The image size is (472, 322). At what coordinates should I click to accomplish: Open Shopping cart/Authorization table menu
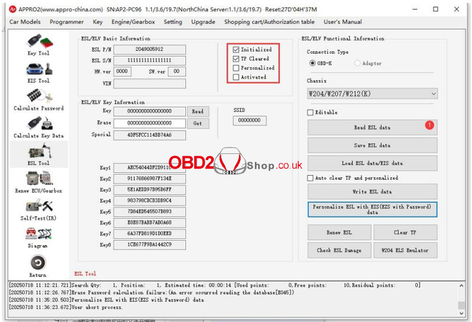(269, 22)
